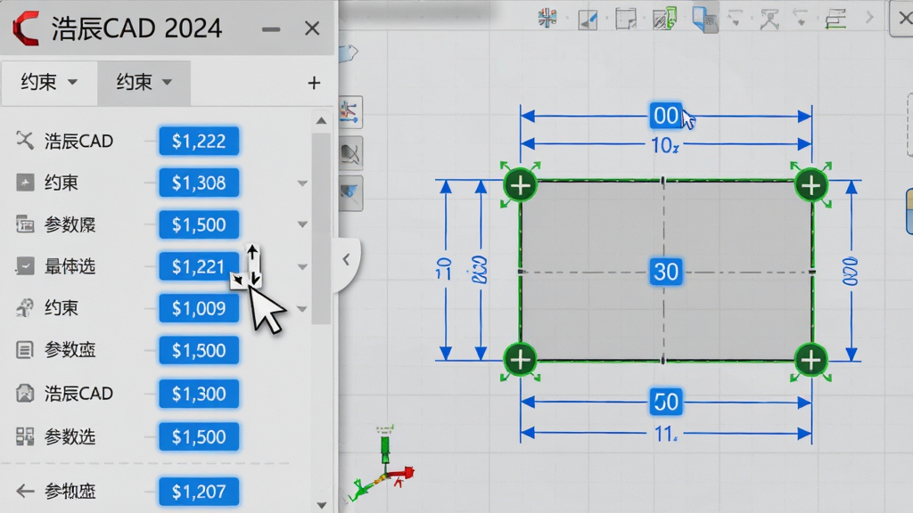Click the bottom blue icon in canvas side toolbar
This screenshot has height=513, width=913.
click(350, 192)
